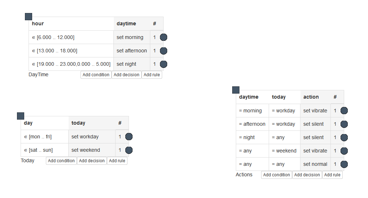The width and height of the screenshot is (368, 198).
Task: Add a rule to the Actions table
Action: point(332,175)
